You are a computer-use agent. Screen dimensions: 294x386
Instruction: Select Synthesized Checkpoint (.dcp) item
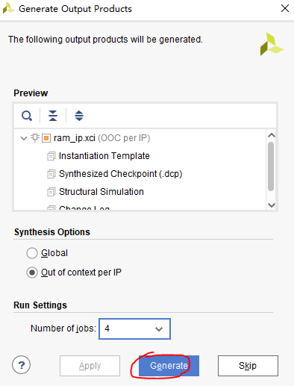coord(121,174)
